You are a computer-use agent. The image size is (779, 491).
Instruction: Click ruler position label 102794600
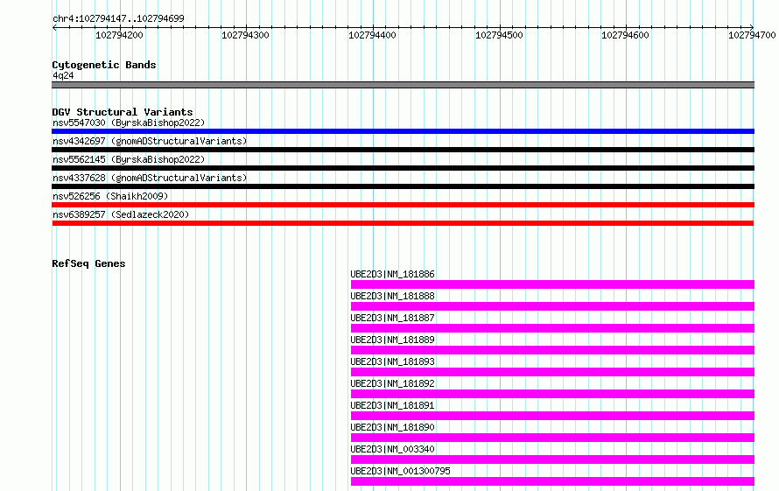click(x=625, y=35)
